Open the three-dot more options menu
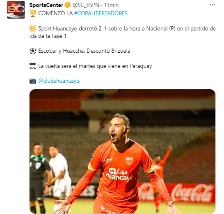This screenshot has width=224, height=214. point(212,5)
